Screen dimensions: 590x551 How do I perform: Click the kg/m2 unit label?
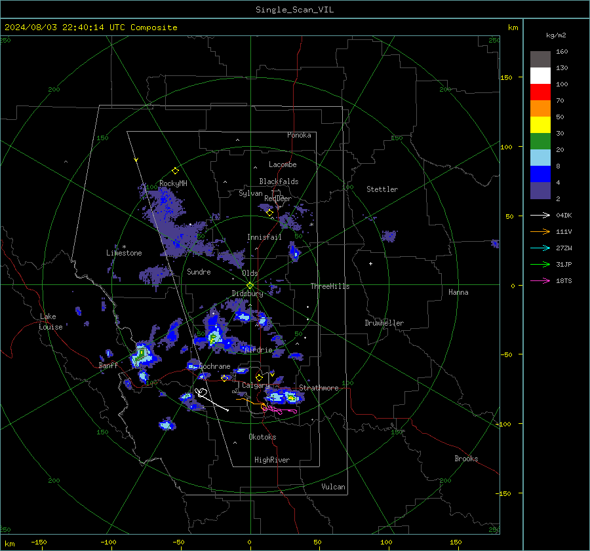[x=556, y=35]
